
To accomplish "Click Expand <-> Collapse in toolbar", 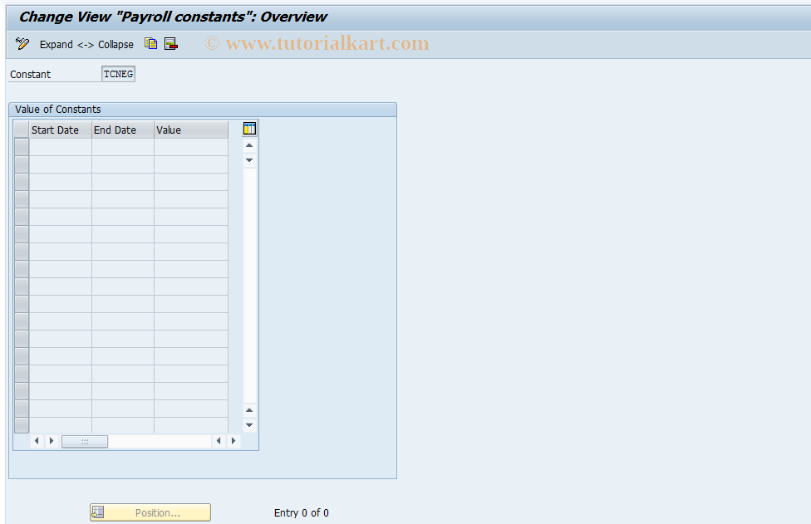I will (x=86, y=45).
